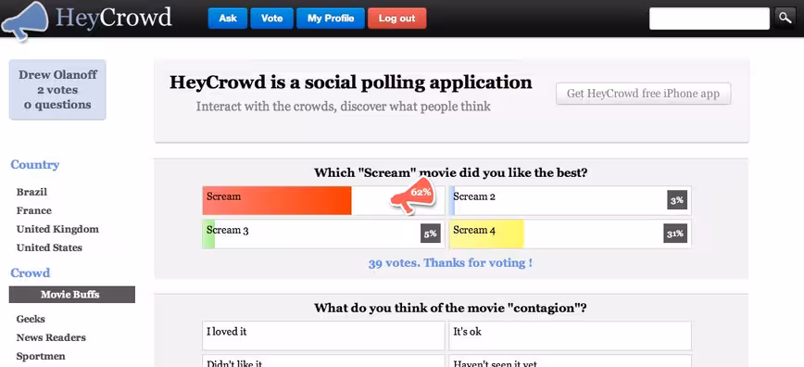This screenshot has width=804, height=367.
Task: Vote 'Haven't seen it yet' for contagion
Action: (x=571, y=361)
